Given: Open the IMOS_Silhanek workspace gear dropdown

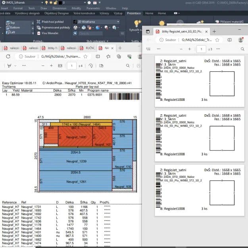Looking at the screenshot, I should pyautogui.click(x=22, y=2).
